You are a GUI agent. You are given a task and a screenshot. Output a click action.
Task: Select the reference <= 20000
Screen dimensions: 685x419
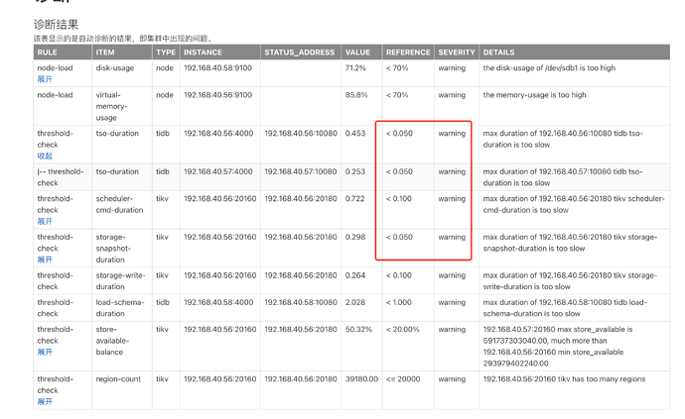[x=403, y=379]
